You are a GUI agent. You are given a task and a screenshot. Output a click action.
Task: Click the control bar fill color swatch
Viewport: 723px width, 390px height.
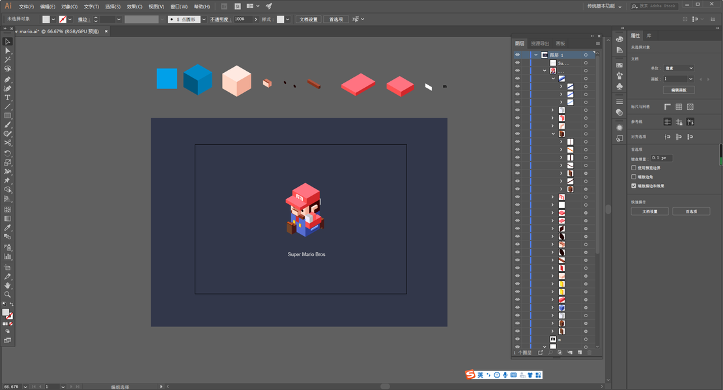click(x=46, y=19)
